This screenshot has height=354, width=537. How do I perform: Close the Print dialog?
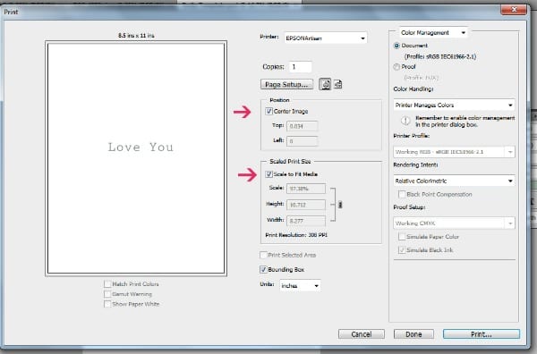click(x=514, y=10)
